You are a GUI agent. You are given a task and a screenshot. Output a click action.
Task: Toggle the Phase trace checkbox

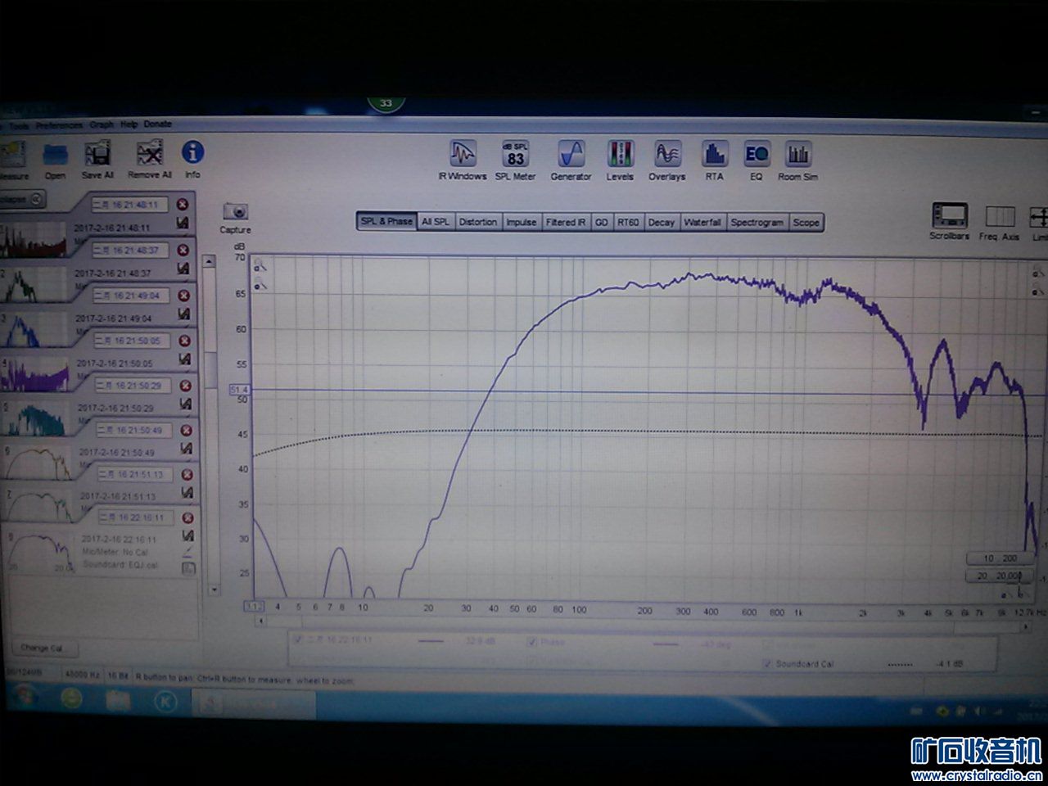pyautogui.click(x=533, y=642)
